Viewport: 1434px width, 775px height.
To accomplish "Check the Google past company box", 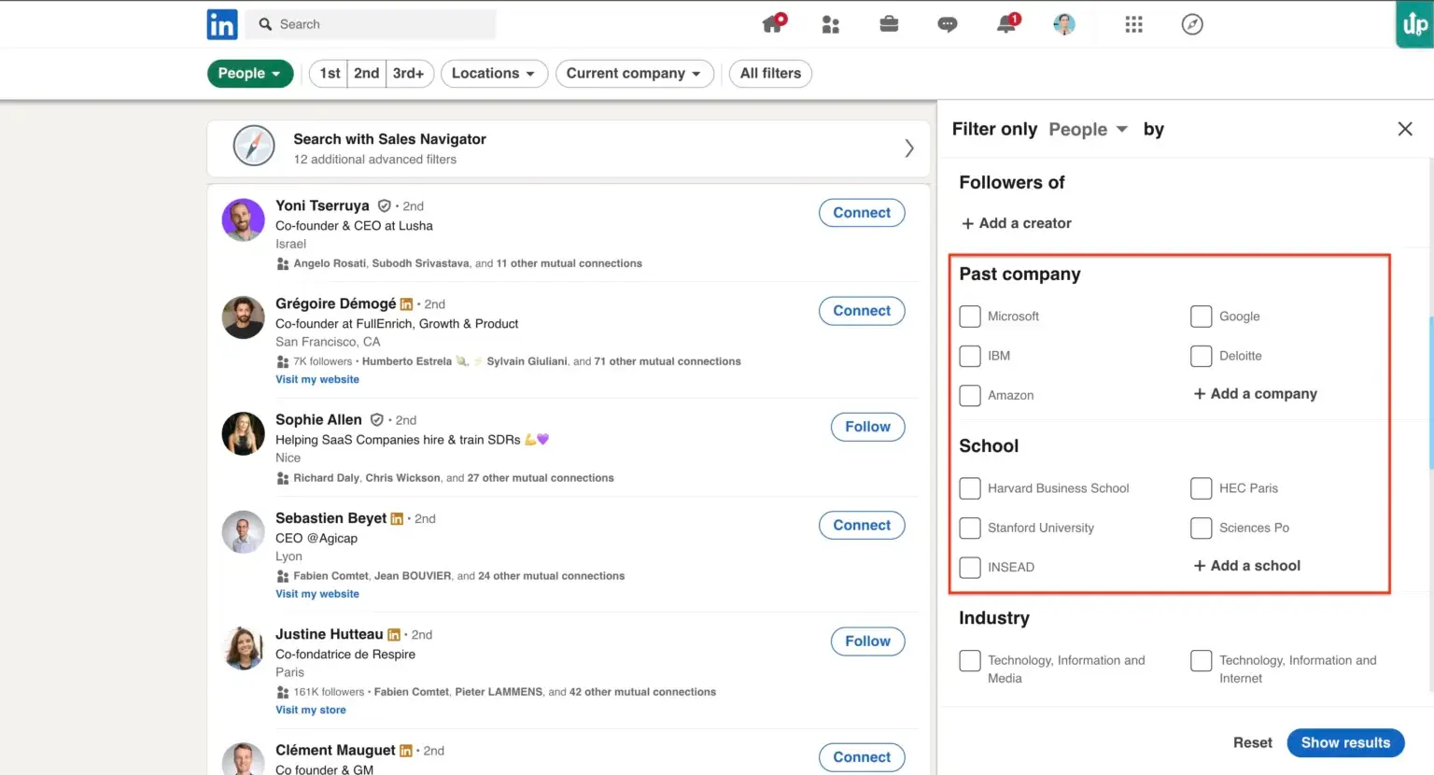I will [1202, 317].
